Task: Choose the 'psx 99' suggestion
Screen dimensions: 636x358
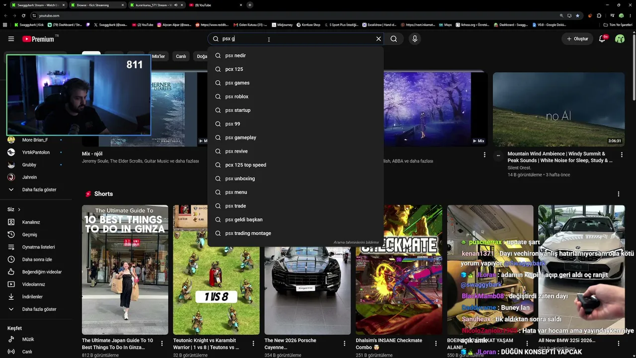Action: point(296,124)
